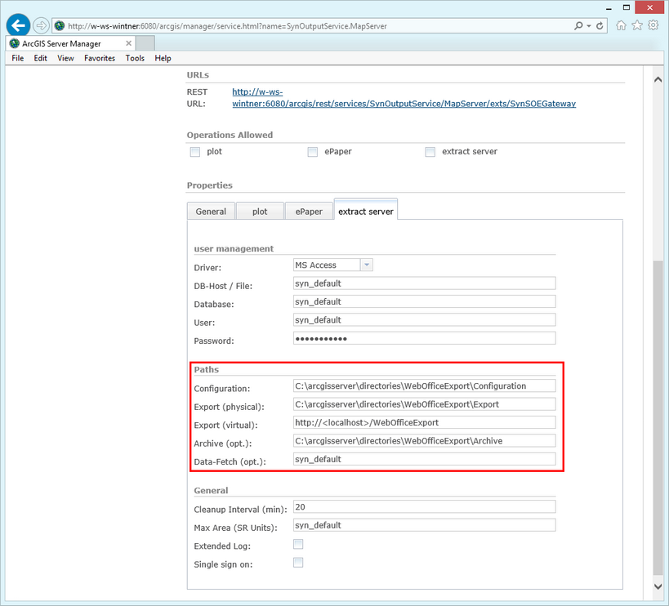Open browser Tools via the gear icon

click(x=653, y=25)
